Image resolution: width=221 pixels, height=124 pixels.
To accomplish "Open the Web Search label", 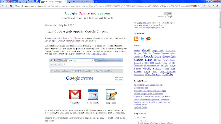I will (x=153, y=74).
